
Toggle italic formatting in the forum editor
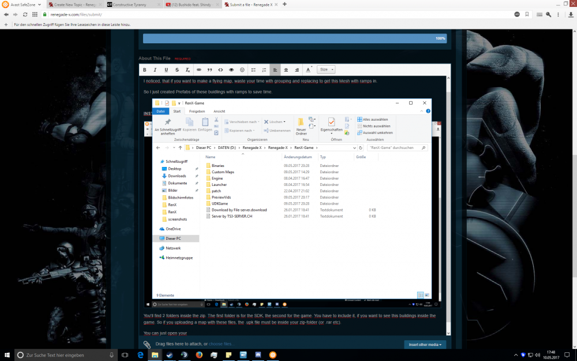(155, 70)
